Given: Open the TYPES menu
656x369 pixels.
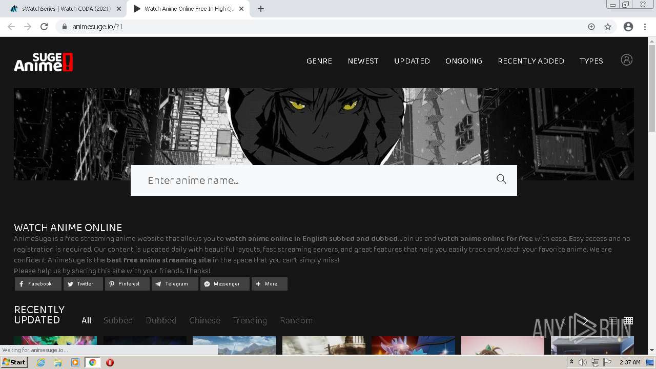Looking at the screenshot, I should (591, 61).
